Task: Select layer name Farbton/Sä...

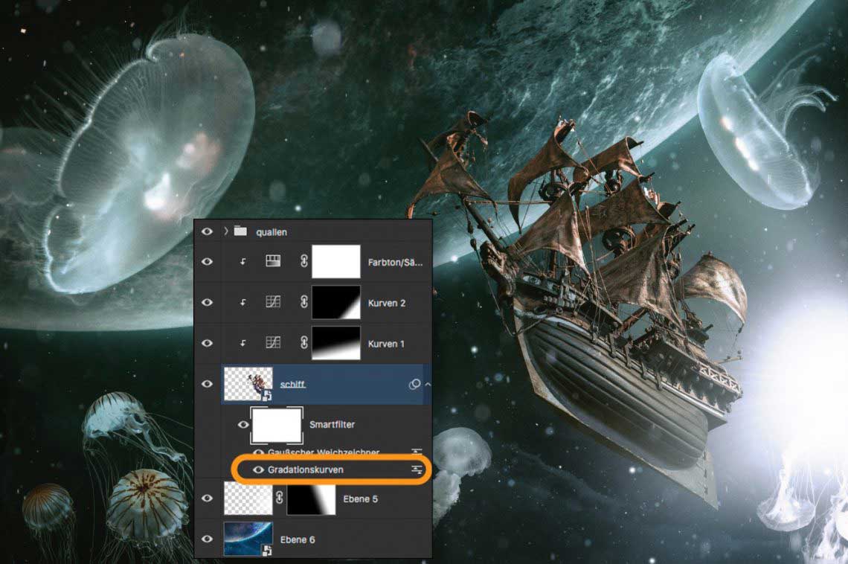Action: point(395,262)
